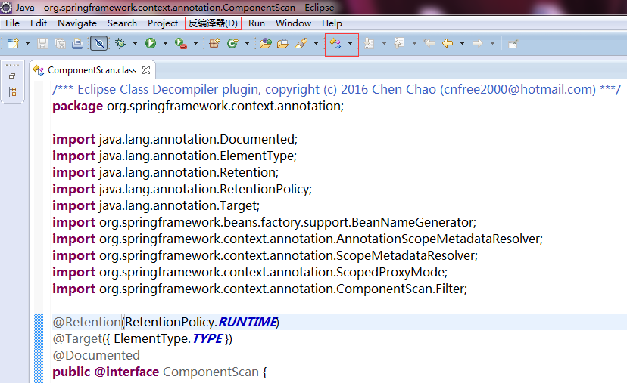Click the Previous Annotation icon
Image resolution: width=627 pixels, height=383 pixels.
coord(399,43)
